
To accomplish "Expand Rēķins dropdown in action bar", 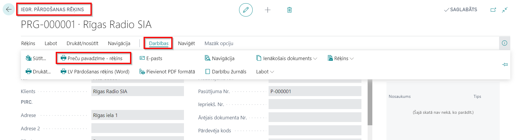I will coord(341,58).
